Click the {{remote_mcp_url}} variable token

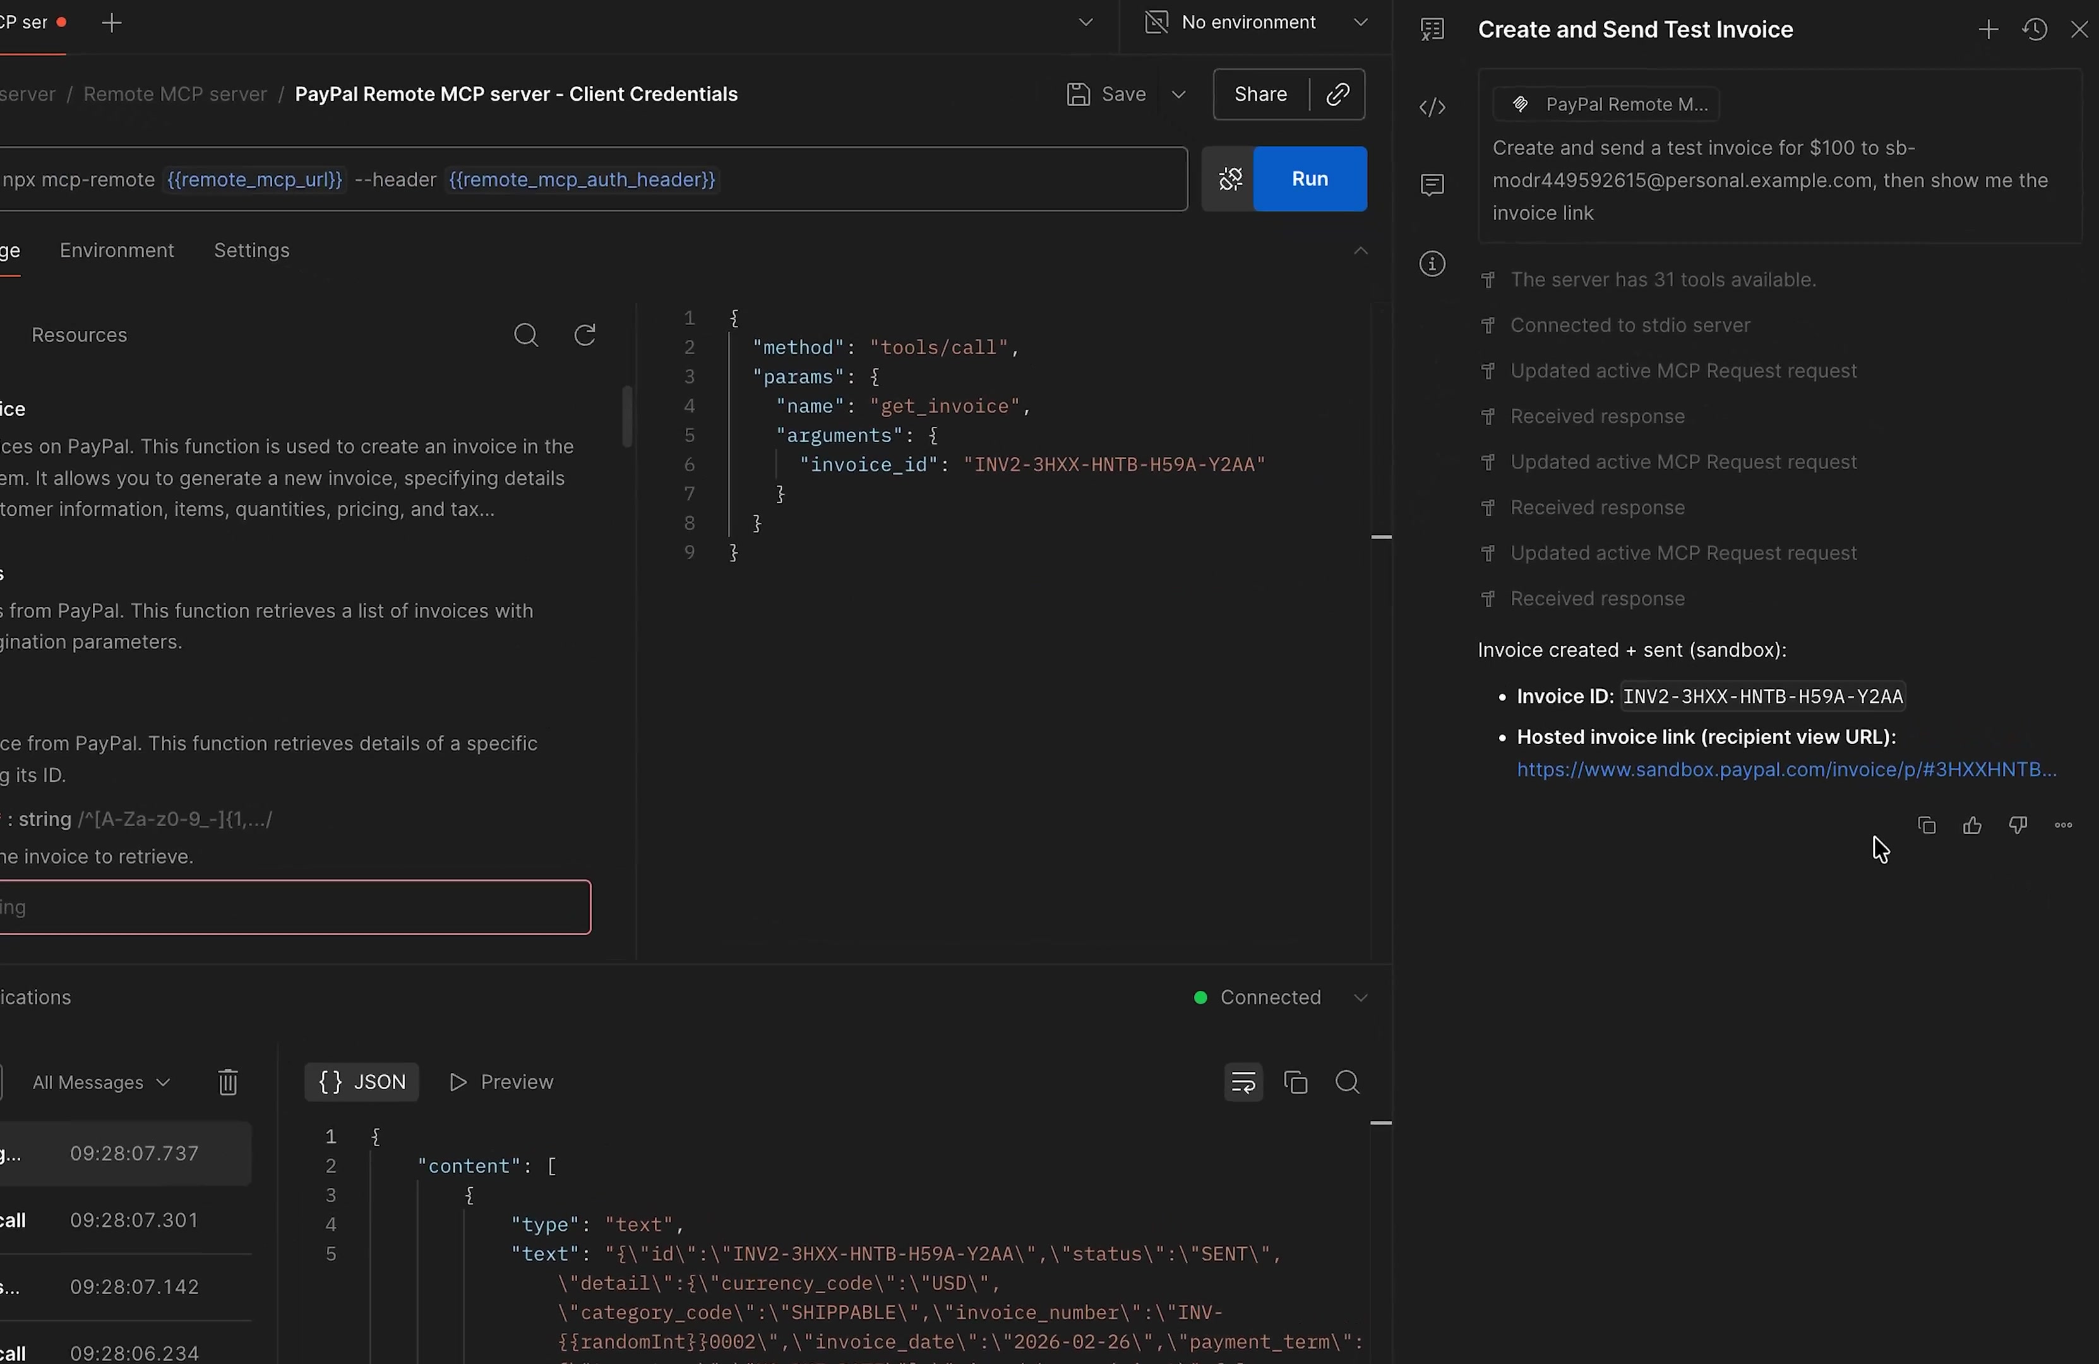click(254, 180)
